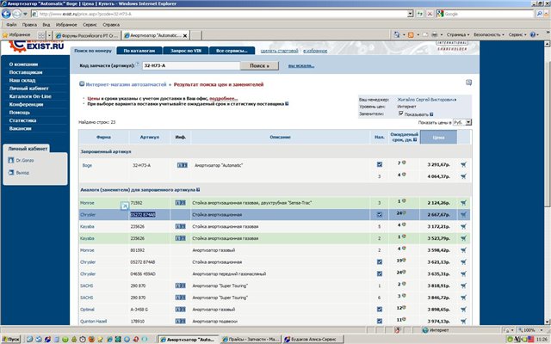Image resolution: width=551 pixels, height=344 pixels.
Task: Open the Правка menu
Action: (x=29, y=25)
